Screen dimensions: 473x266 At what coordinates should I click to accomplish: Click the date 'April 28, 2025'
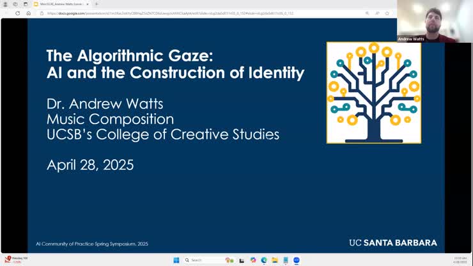pyautogui.click(x=90, y=165)
